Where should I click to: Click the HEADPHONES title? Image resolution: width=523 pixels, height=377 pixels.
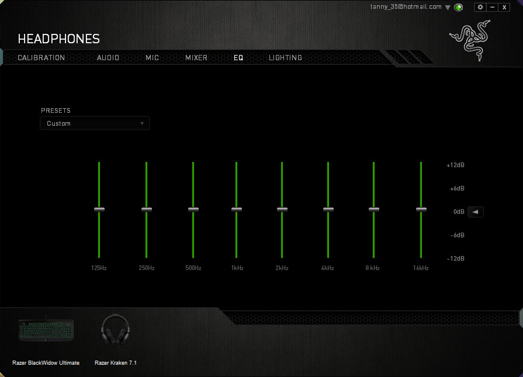click(x=58, y=39)
